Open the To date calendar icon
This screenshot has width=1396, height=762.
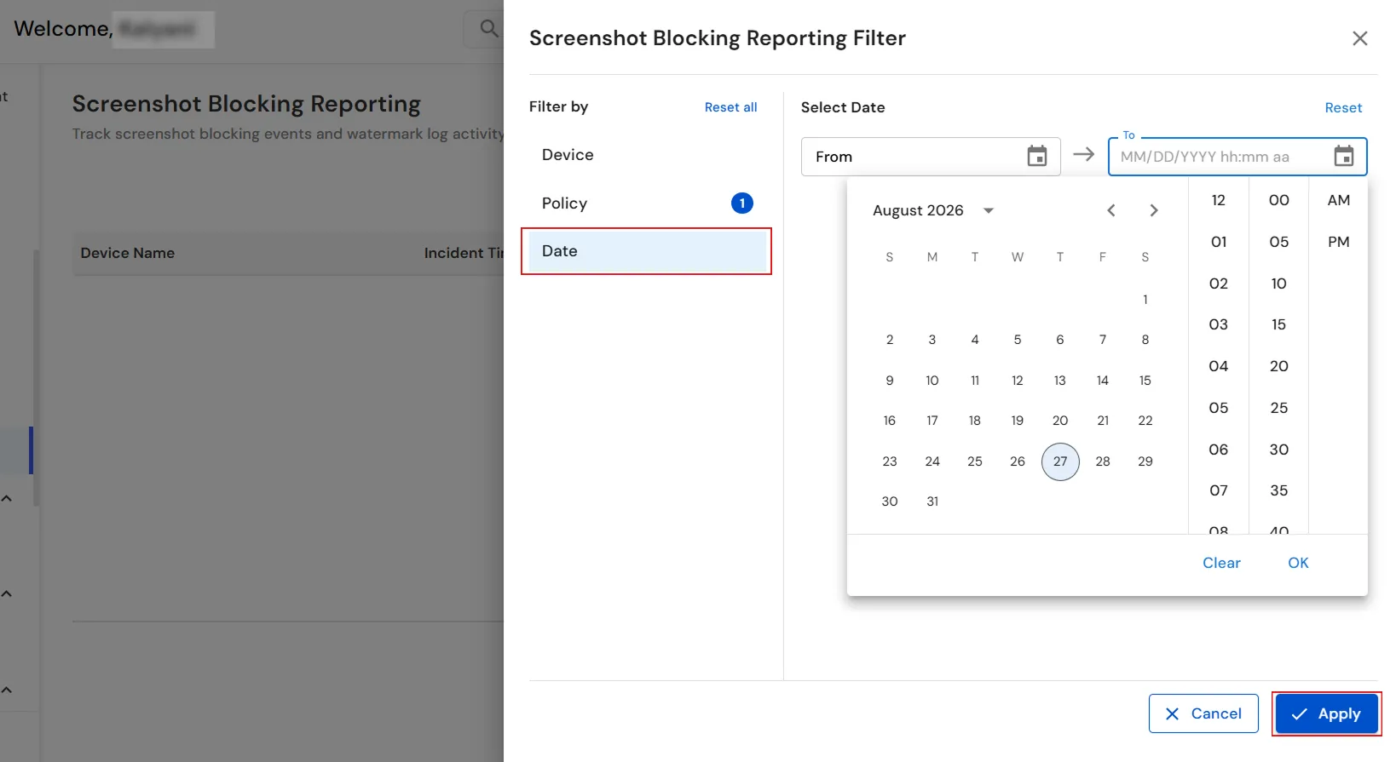click(1343, 157)
